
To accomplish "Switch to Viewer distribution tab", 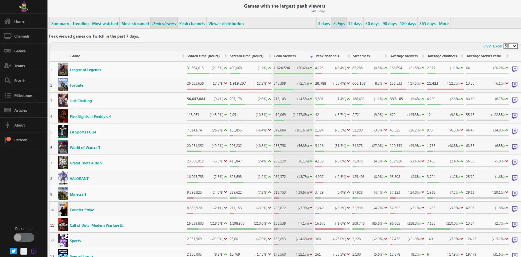I will click(x=226, y=23).
